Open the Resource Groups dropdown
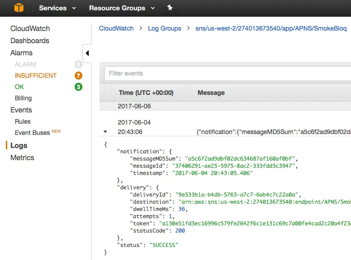The image size is (351, 260). click(x=121, y=8)
